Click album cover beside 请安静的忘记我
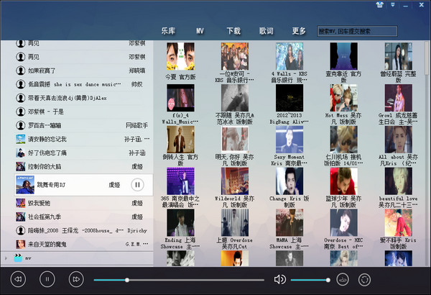431x295 pixels. click(20, 139)
